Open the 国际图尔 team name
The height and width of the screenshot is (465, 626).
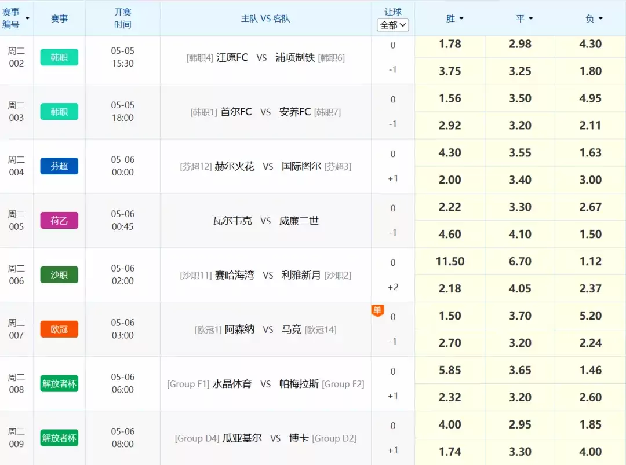301,166
